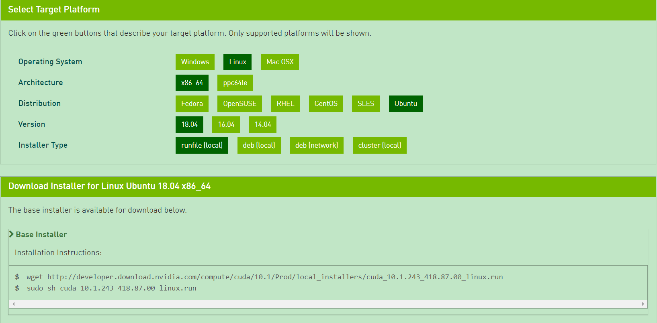The height and width of the screenshot is (323, 657).
Task: Select the Windows operating system button
Action: point(195,62)
